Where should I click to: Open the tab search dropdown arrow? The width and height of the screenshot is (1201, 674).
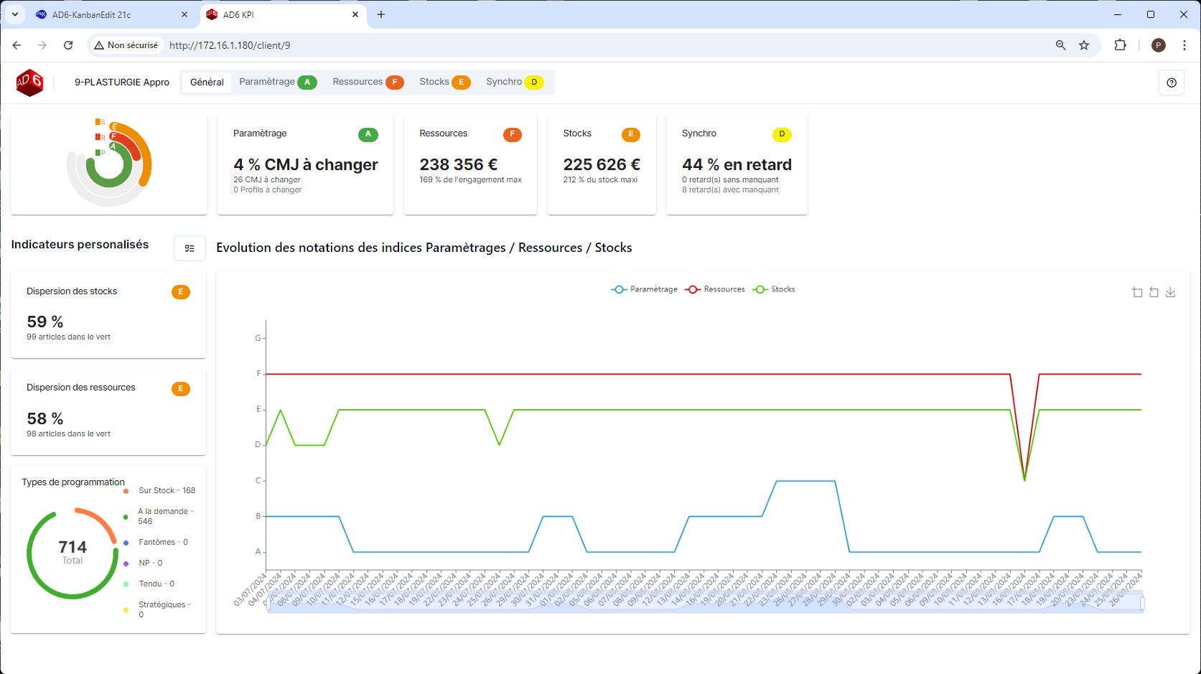[x=14, y=14]
